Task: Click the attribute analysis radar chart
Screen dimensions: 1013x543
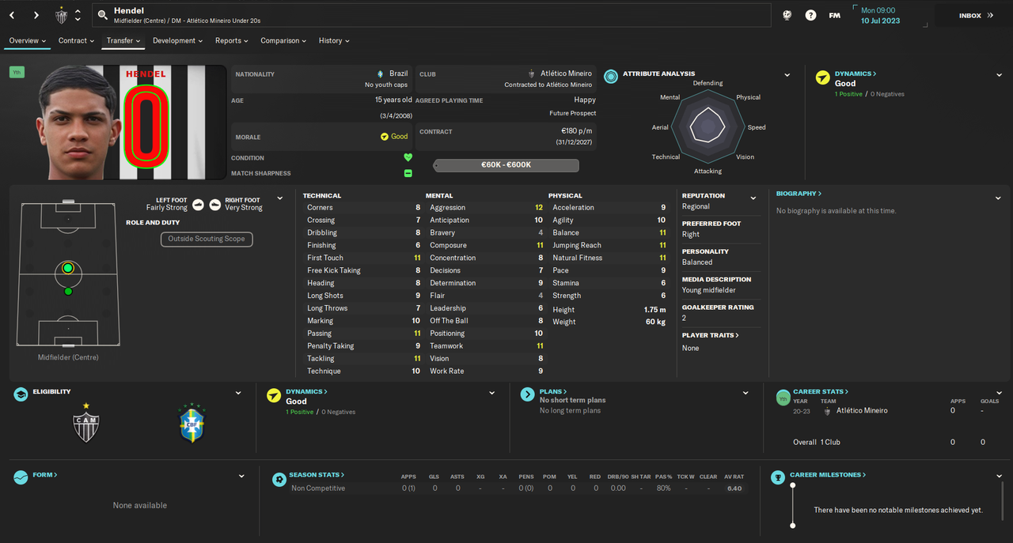Action: 708,126
